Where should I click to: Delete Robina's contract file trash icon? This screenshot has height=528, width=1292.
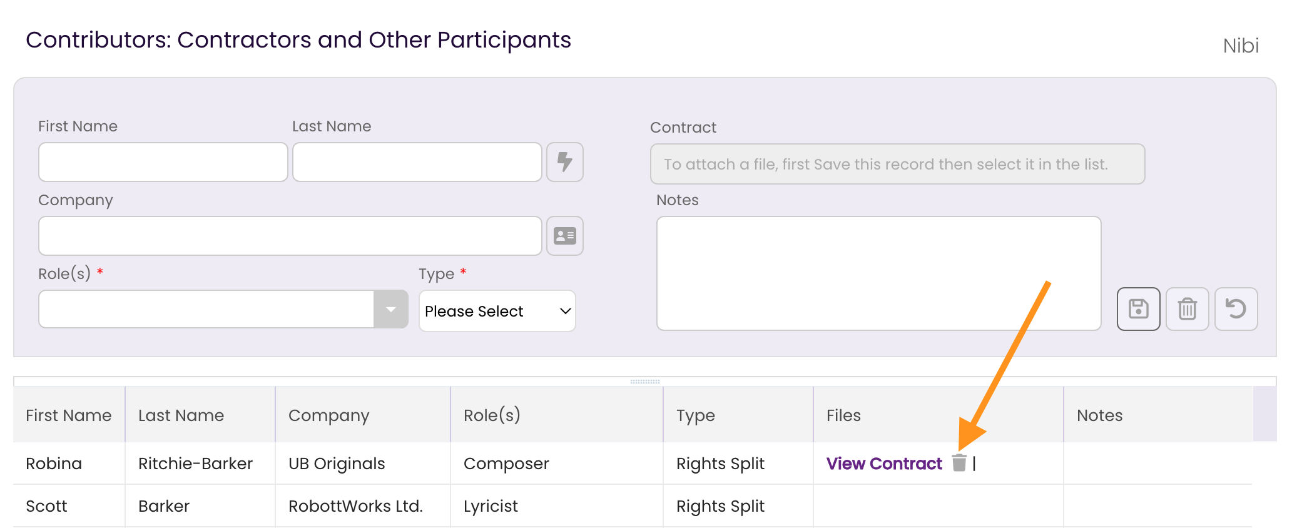(x=959, y=463)
